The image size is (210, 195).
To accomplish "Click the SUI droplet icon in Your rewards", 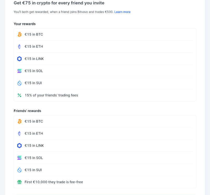I will [x=19, y=83].
